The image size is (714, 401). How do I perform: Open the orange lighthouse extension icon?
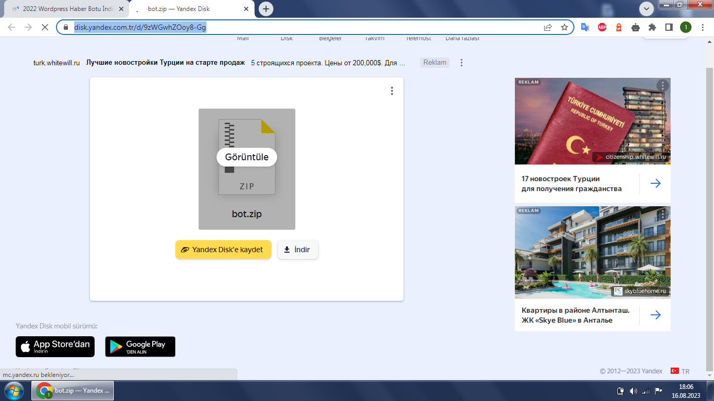click(x=619, y=27)
